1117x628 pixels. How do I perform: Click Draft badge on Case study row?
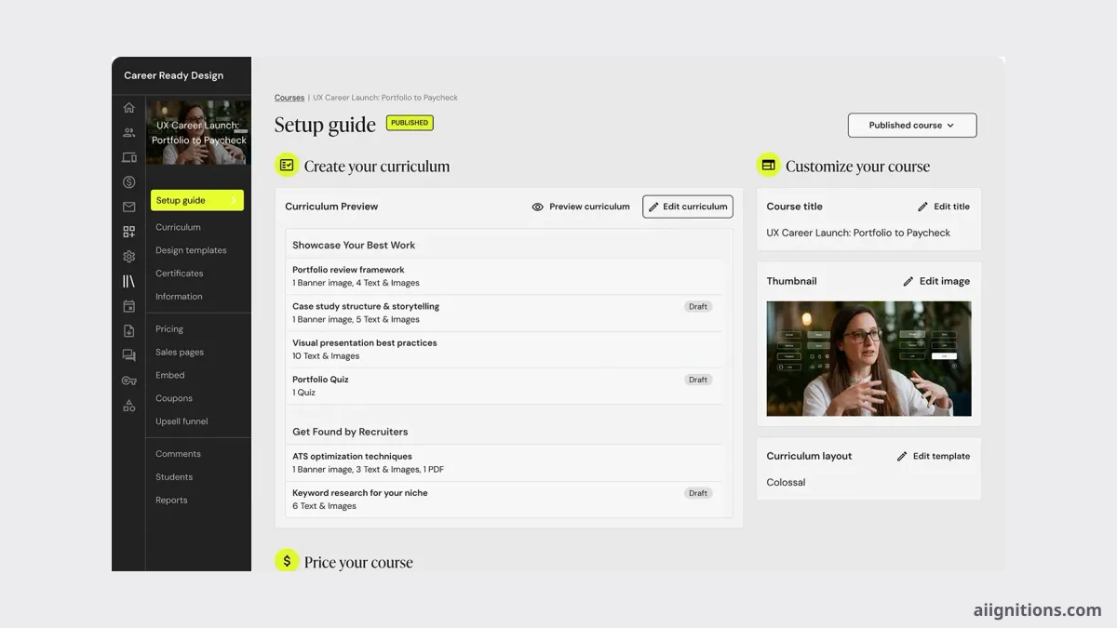point(698,306)
